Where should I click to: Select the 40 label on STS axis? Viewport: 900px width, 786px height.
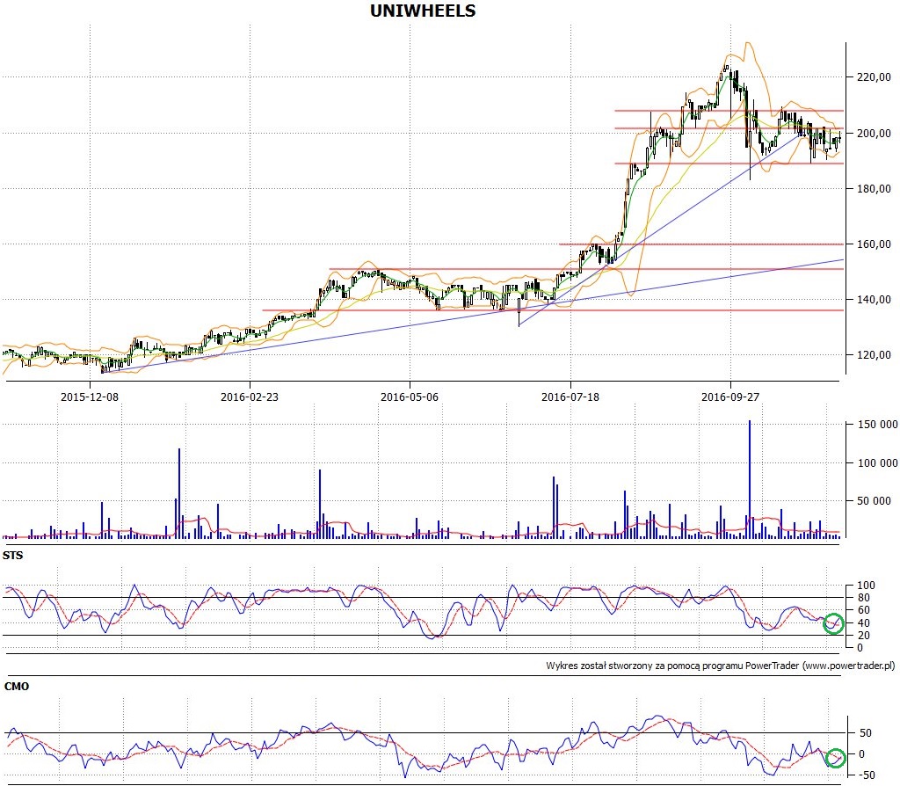tap(864, 623)
